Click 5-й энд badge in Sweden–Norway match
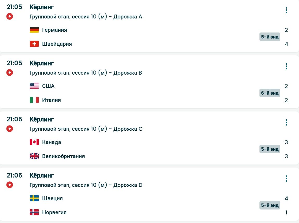 pos(270,205)
